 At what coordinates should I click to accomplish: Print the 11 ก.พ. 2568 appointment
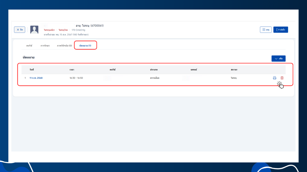coord(275,78)
